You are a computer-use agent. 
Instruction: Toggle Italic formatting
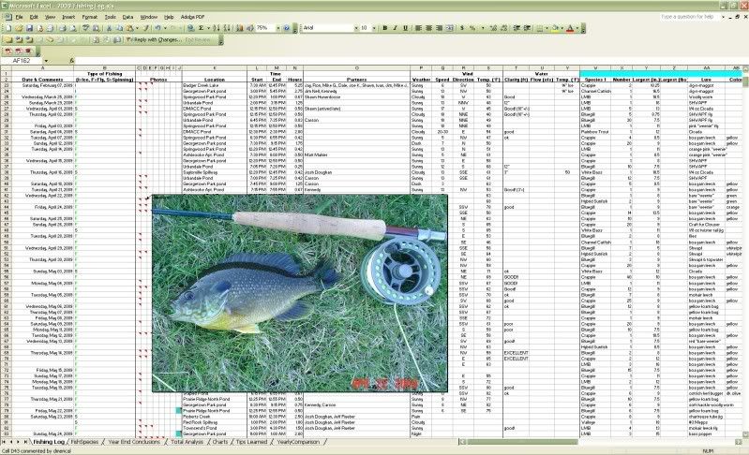[395, 28]
